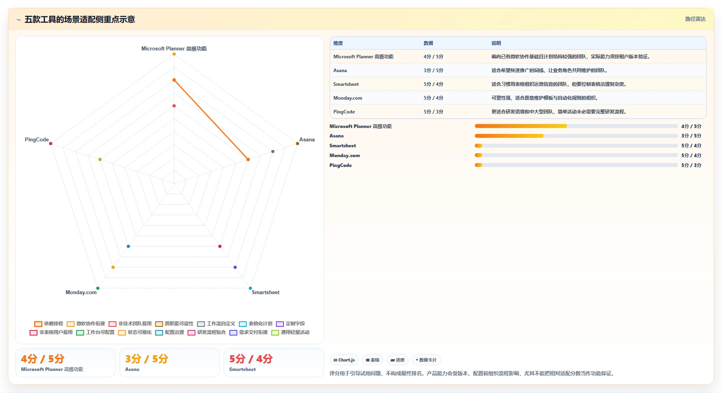Click the Asana radar axis label

pyautogui.click(x=307, y=140)
